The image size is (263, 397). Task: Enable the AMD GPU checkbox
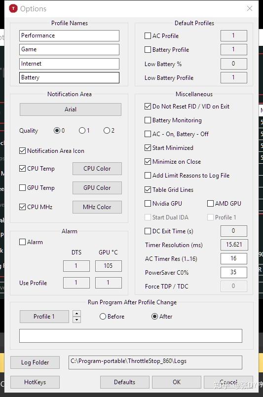coord(210,203)
